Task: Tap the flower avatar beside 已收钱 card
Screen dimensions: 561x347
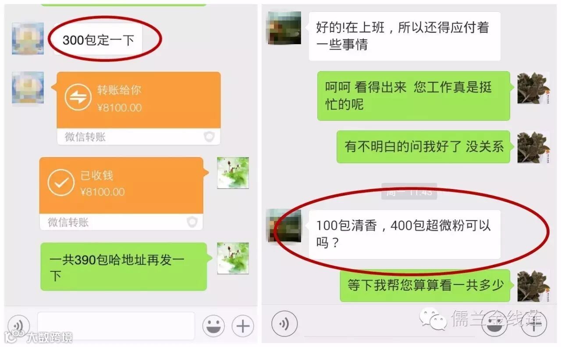Action: pos(233,173)
